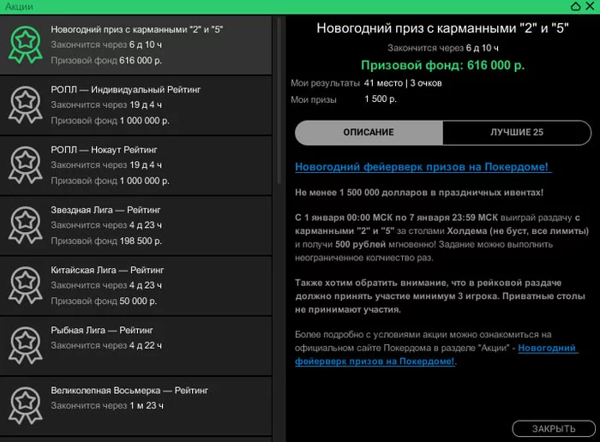Click the green award badge of Новогодний приз
600x442 pixels.
(25, 45)
